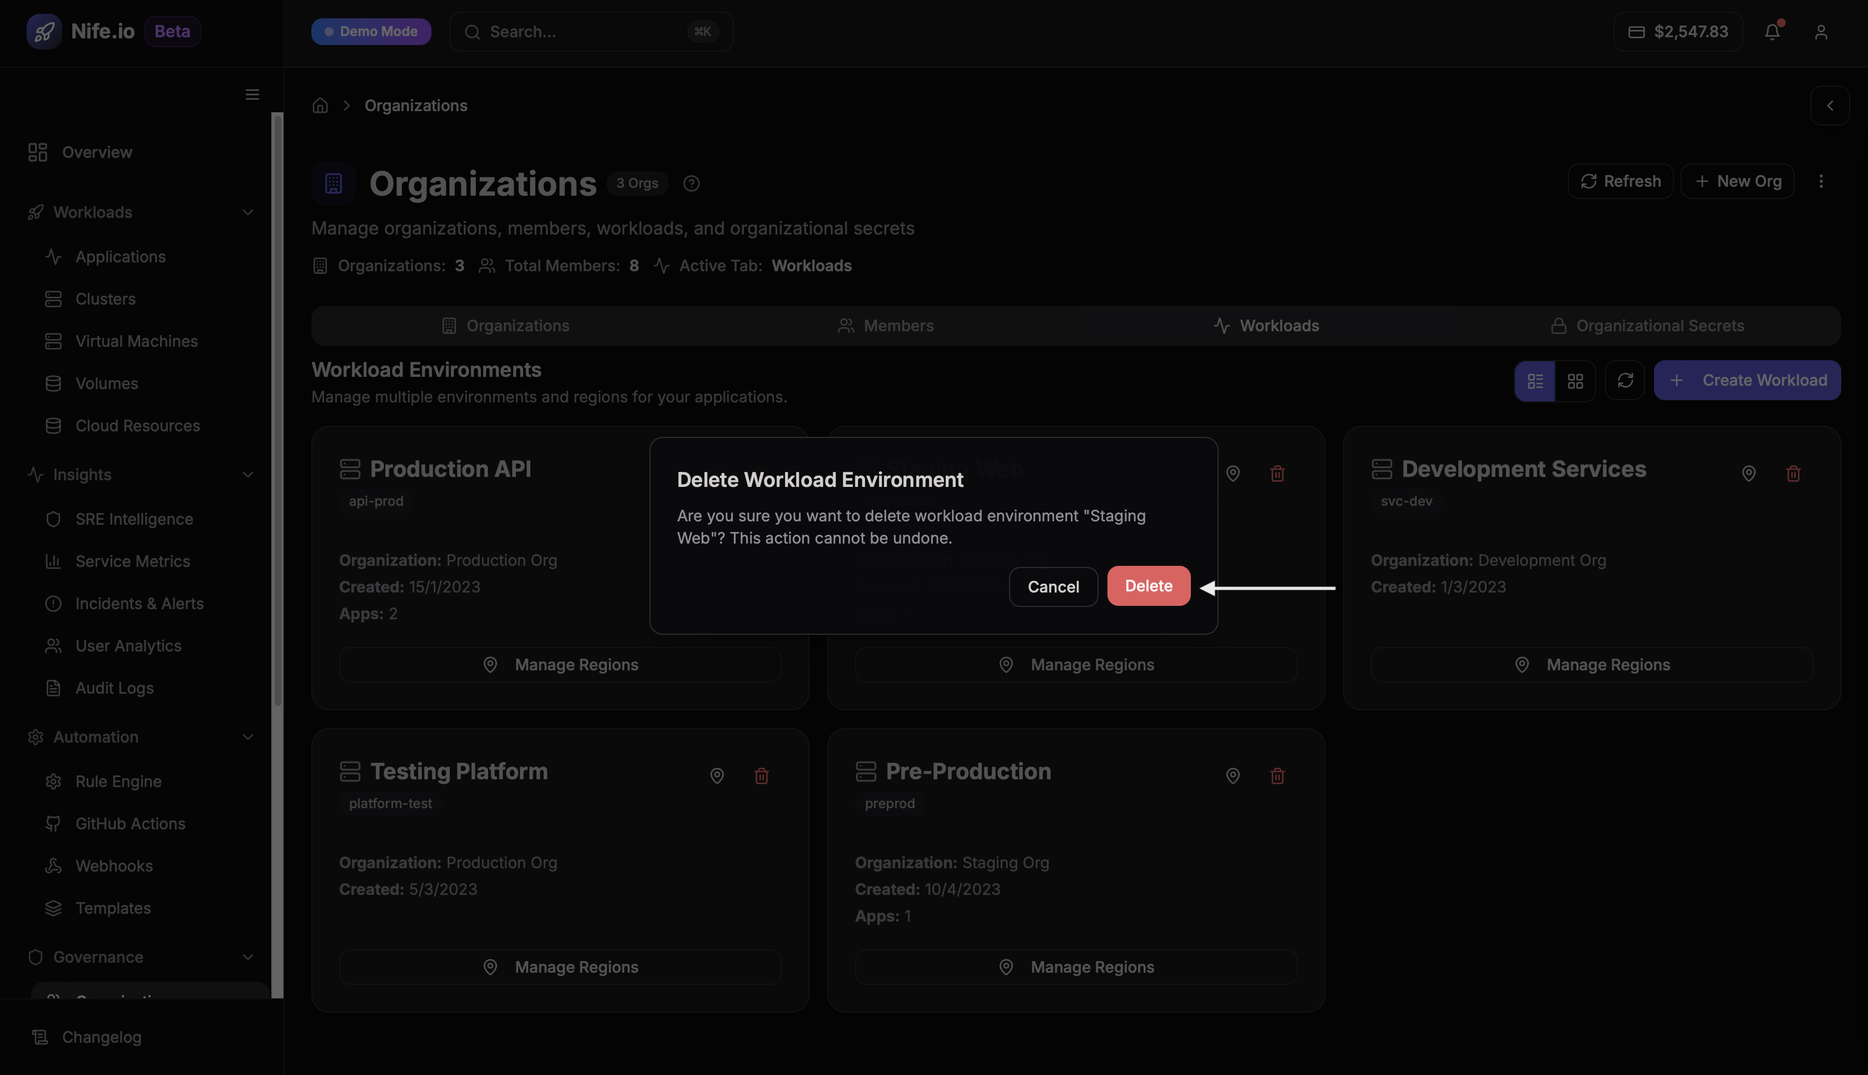Click the home breadcrumb icon
This screenshot has width=1868, height=1075.
click(x=320, y=105)
